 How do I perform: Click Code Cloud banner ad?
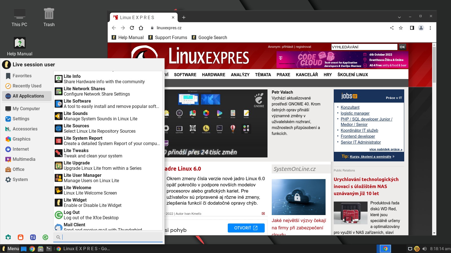(342, 60)
